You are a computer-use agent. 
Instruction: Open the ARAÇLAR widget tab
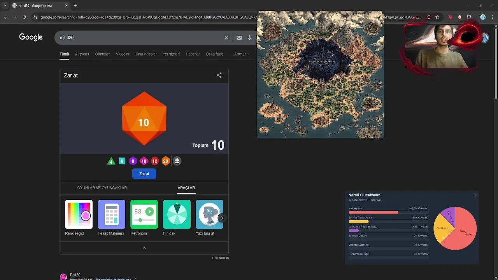[x=186, y=188]
